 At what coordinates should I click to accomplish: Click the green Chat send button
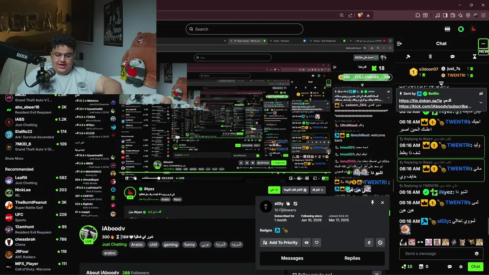click(x=475, y=267)
